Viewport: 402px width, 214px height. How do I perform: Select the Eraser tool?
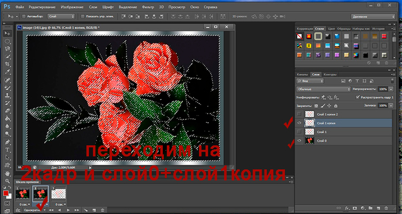tap(7, 111)
